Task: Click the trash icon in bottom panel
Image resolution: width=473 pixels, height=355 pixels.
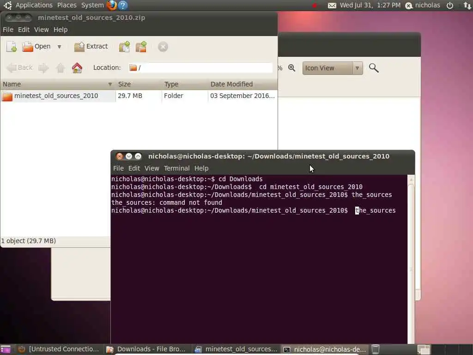Action: click(x=375, y=349)
